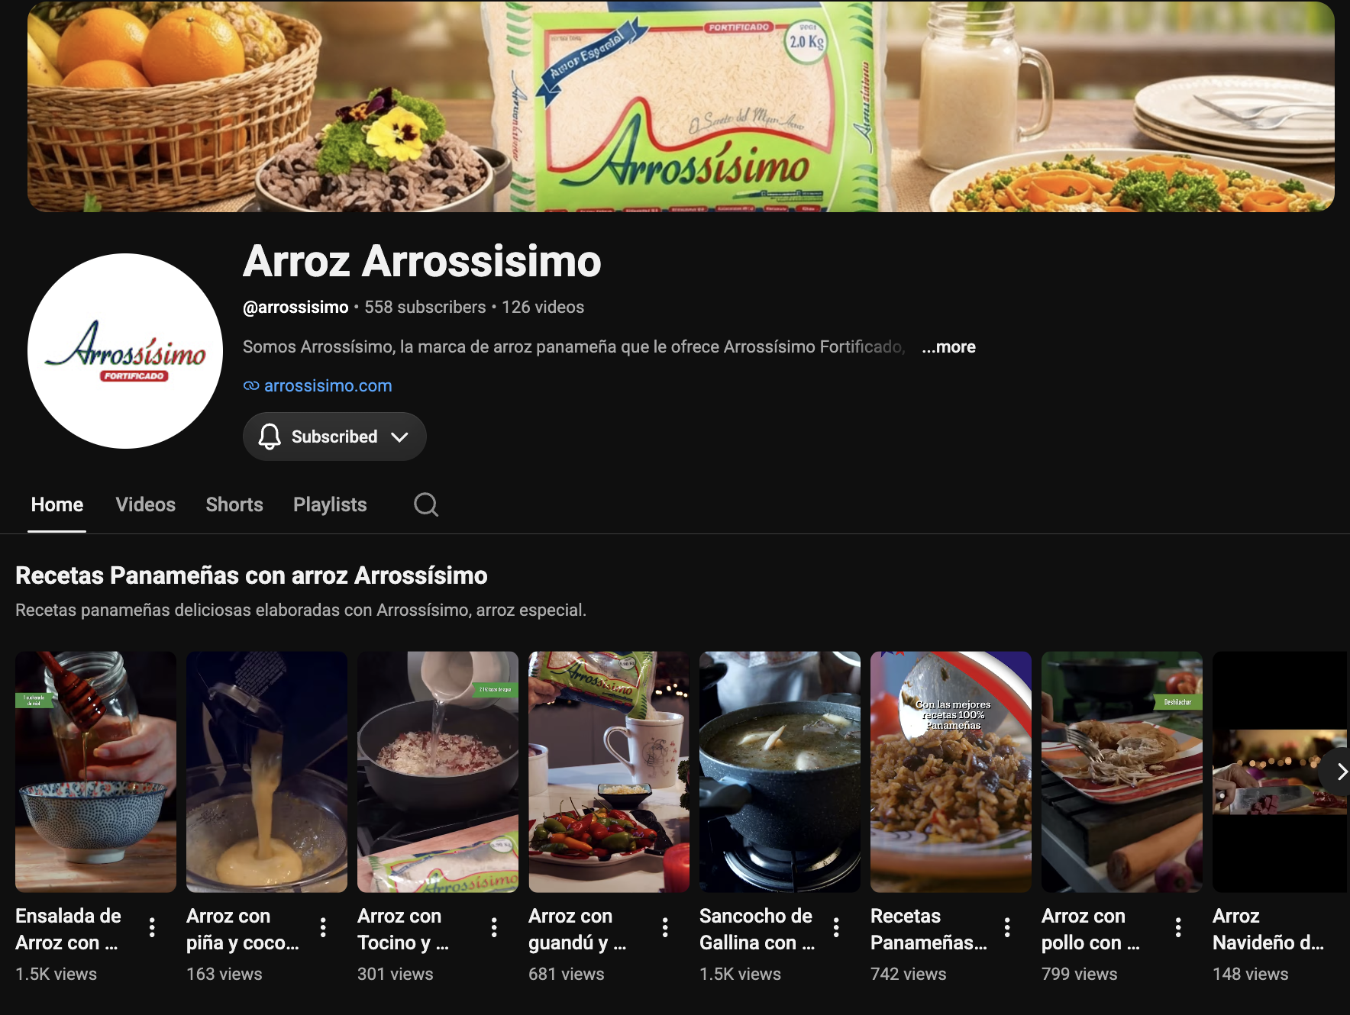This screenshot has width=1350, height=1015.
Task: Click the 799 views text
Action: point(1080,974)
